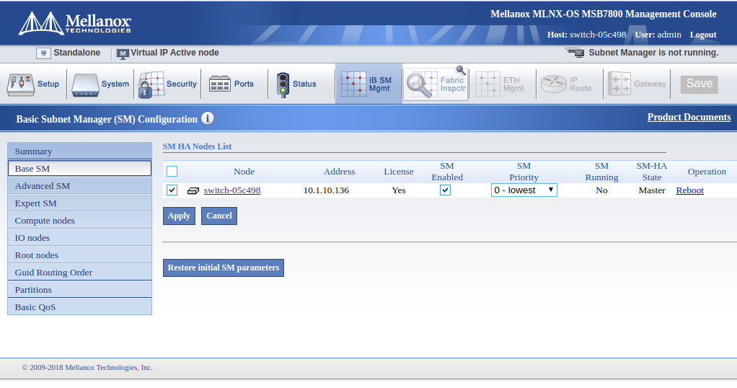Open the Product Documents link

point(689,117)
